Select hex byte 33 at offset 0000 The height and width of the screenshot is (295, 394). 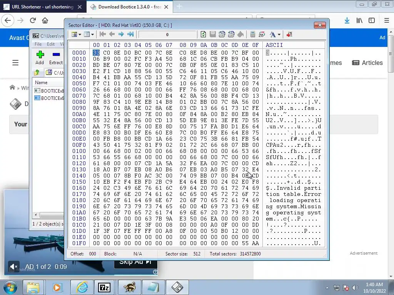coord(96,53)
